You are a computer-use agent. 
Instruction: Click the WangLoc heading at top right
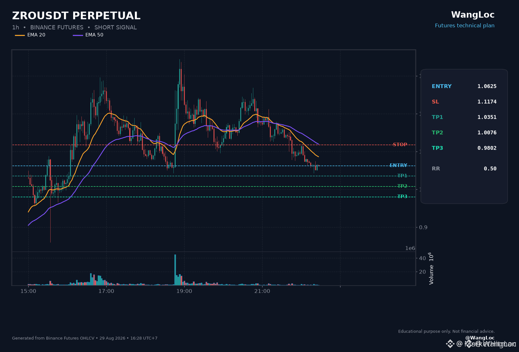(473, 15)
